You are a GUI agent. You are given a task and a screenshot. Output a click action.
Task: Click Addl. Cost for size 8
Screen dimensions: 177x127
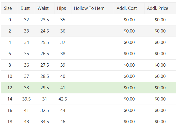[x=129, y=65]
